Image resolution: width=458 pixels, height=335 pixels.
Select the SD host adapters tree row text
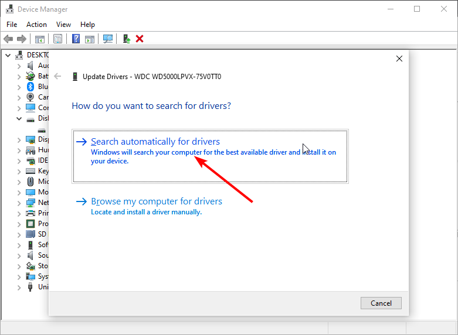tap(42, 234)
